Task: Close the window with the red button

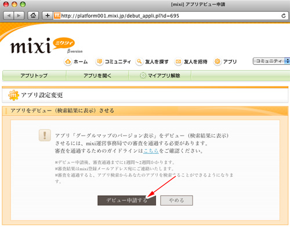Action: point(6,4)
